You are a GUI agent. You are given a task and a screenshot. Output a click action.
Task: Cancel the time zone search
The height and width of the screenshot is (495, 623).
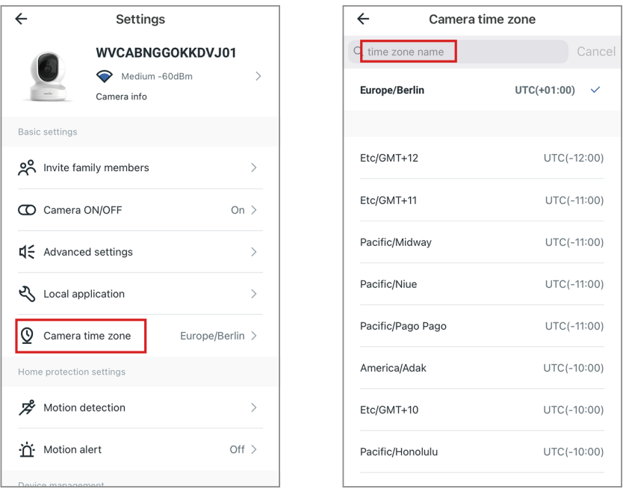pos(596,52)
